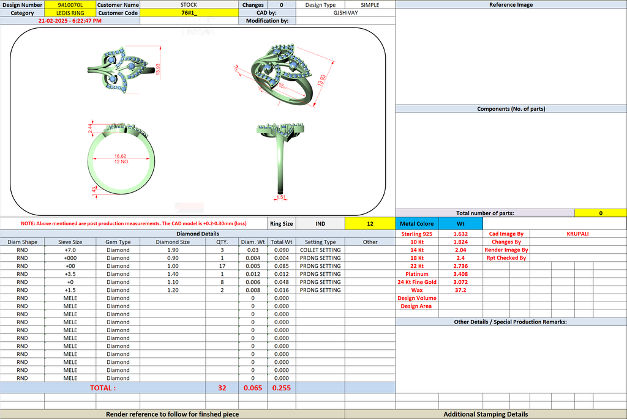Image resolution: width=627 pixels, height=419 pixels.
Task: Select the 10 Kt weight 1.824
Action: 460,242
